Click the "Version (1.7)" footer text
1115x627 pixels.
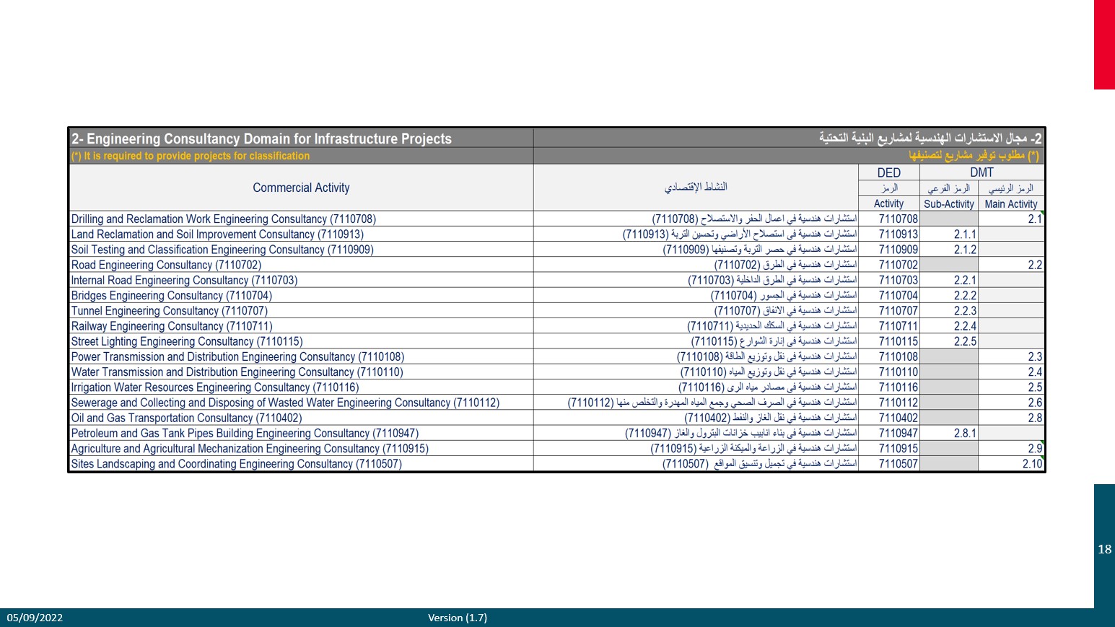pyautogui.click(x=458, y=618)
